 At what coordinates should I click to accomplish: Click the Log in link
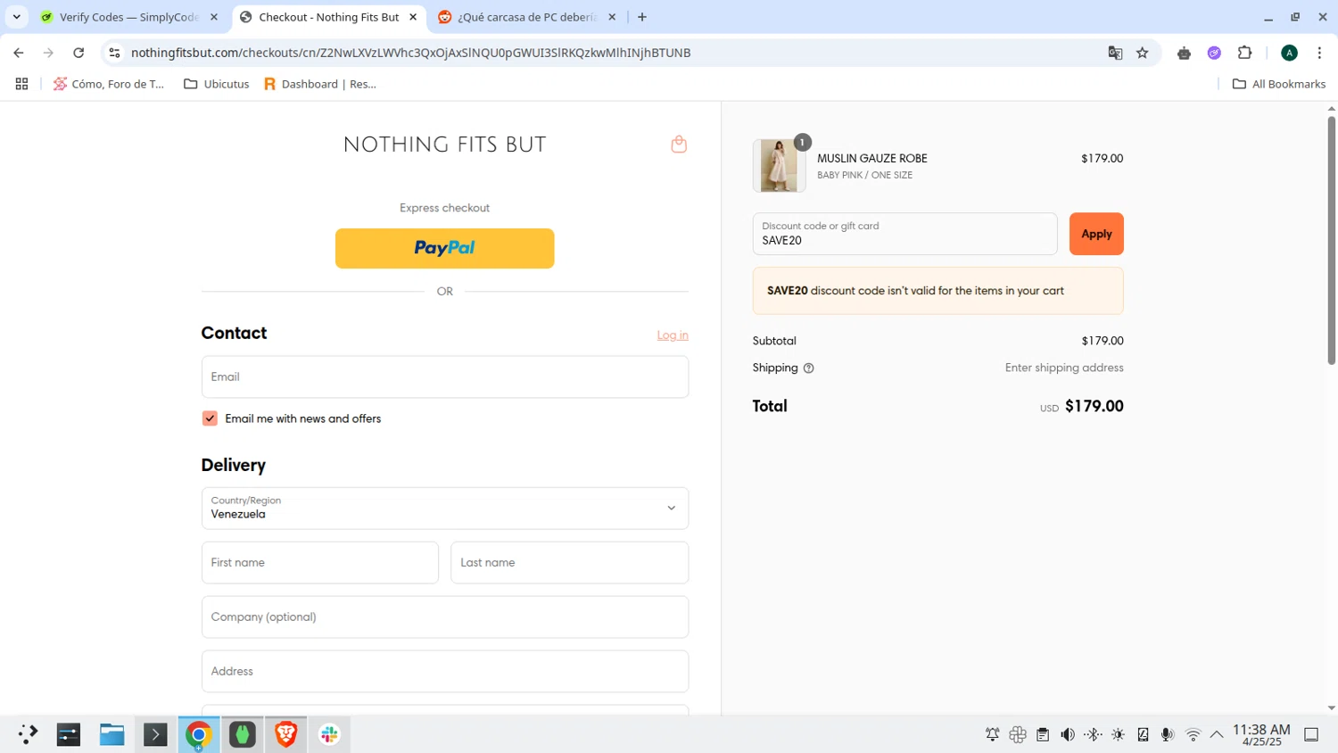tap(673, 335)
